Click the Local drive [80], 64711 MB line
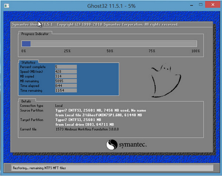 click(85, 124)
